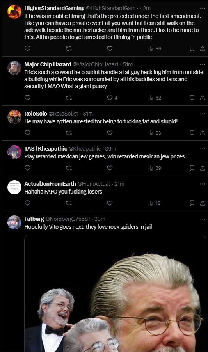
Task: Open more options menu on Fatberg's tweet
Action: [x=203, y=219]
